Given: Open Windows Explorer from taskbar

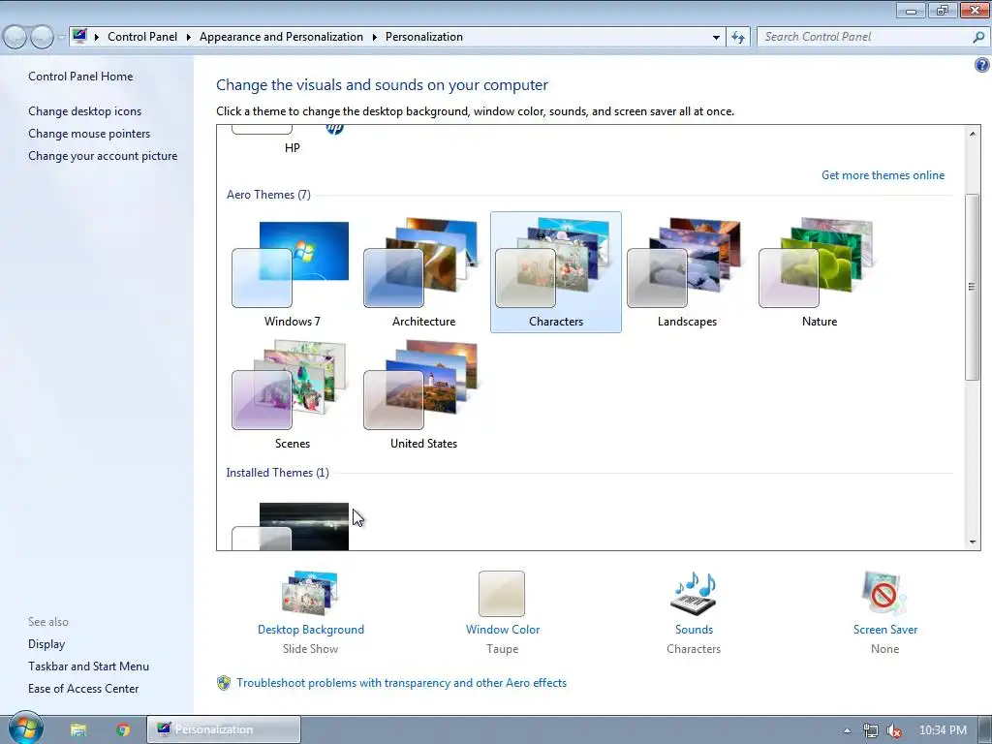Looking at the screenshot, I should click(x=78, y=730).
